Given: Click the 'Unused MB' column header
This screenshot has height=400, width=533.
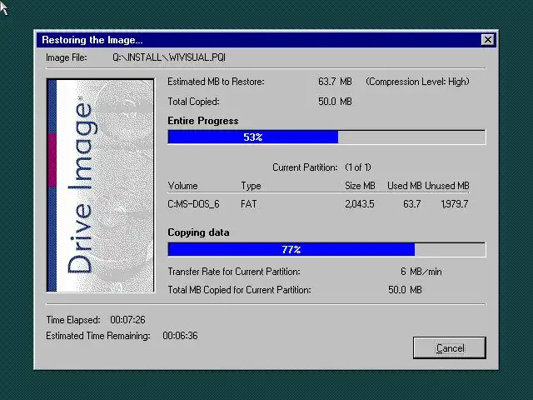Looking at the screenshot, I should [447, 186].
